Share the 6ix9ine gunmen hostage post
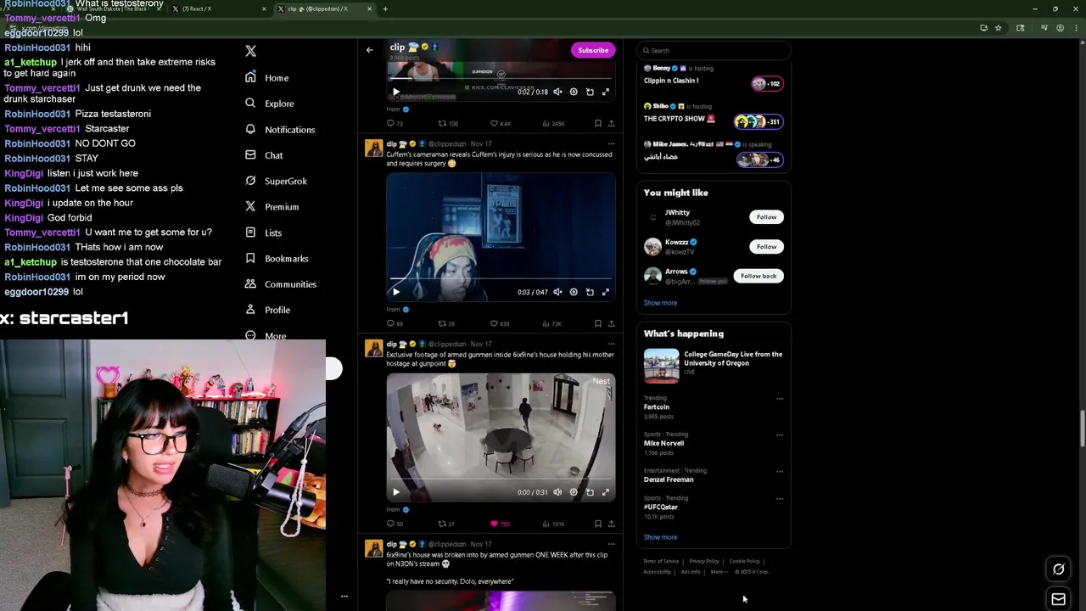 click(611, 524)
